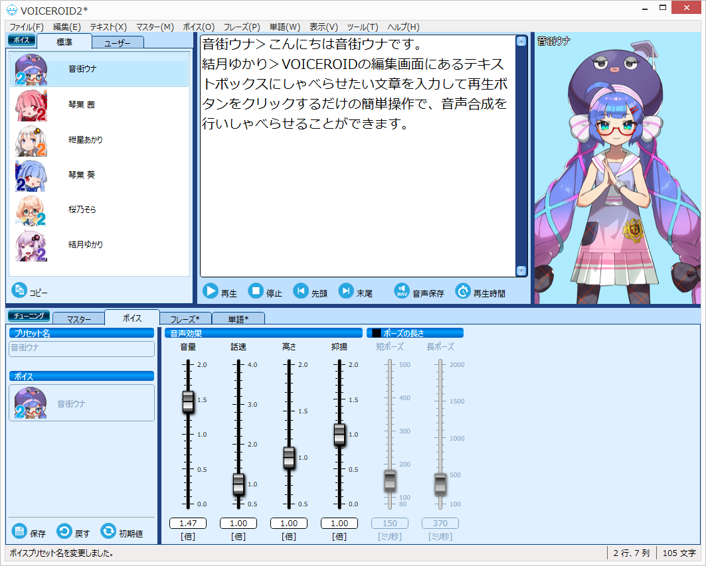Click the "105 文字" character count
This screenshot has height=566, width=706.
point(679,553)
